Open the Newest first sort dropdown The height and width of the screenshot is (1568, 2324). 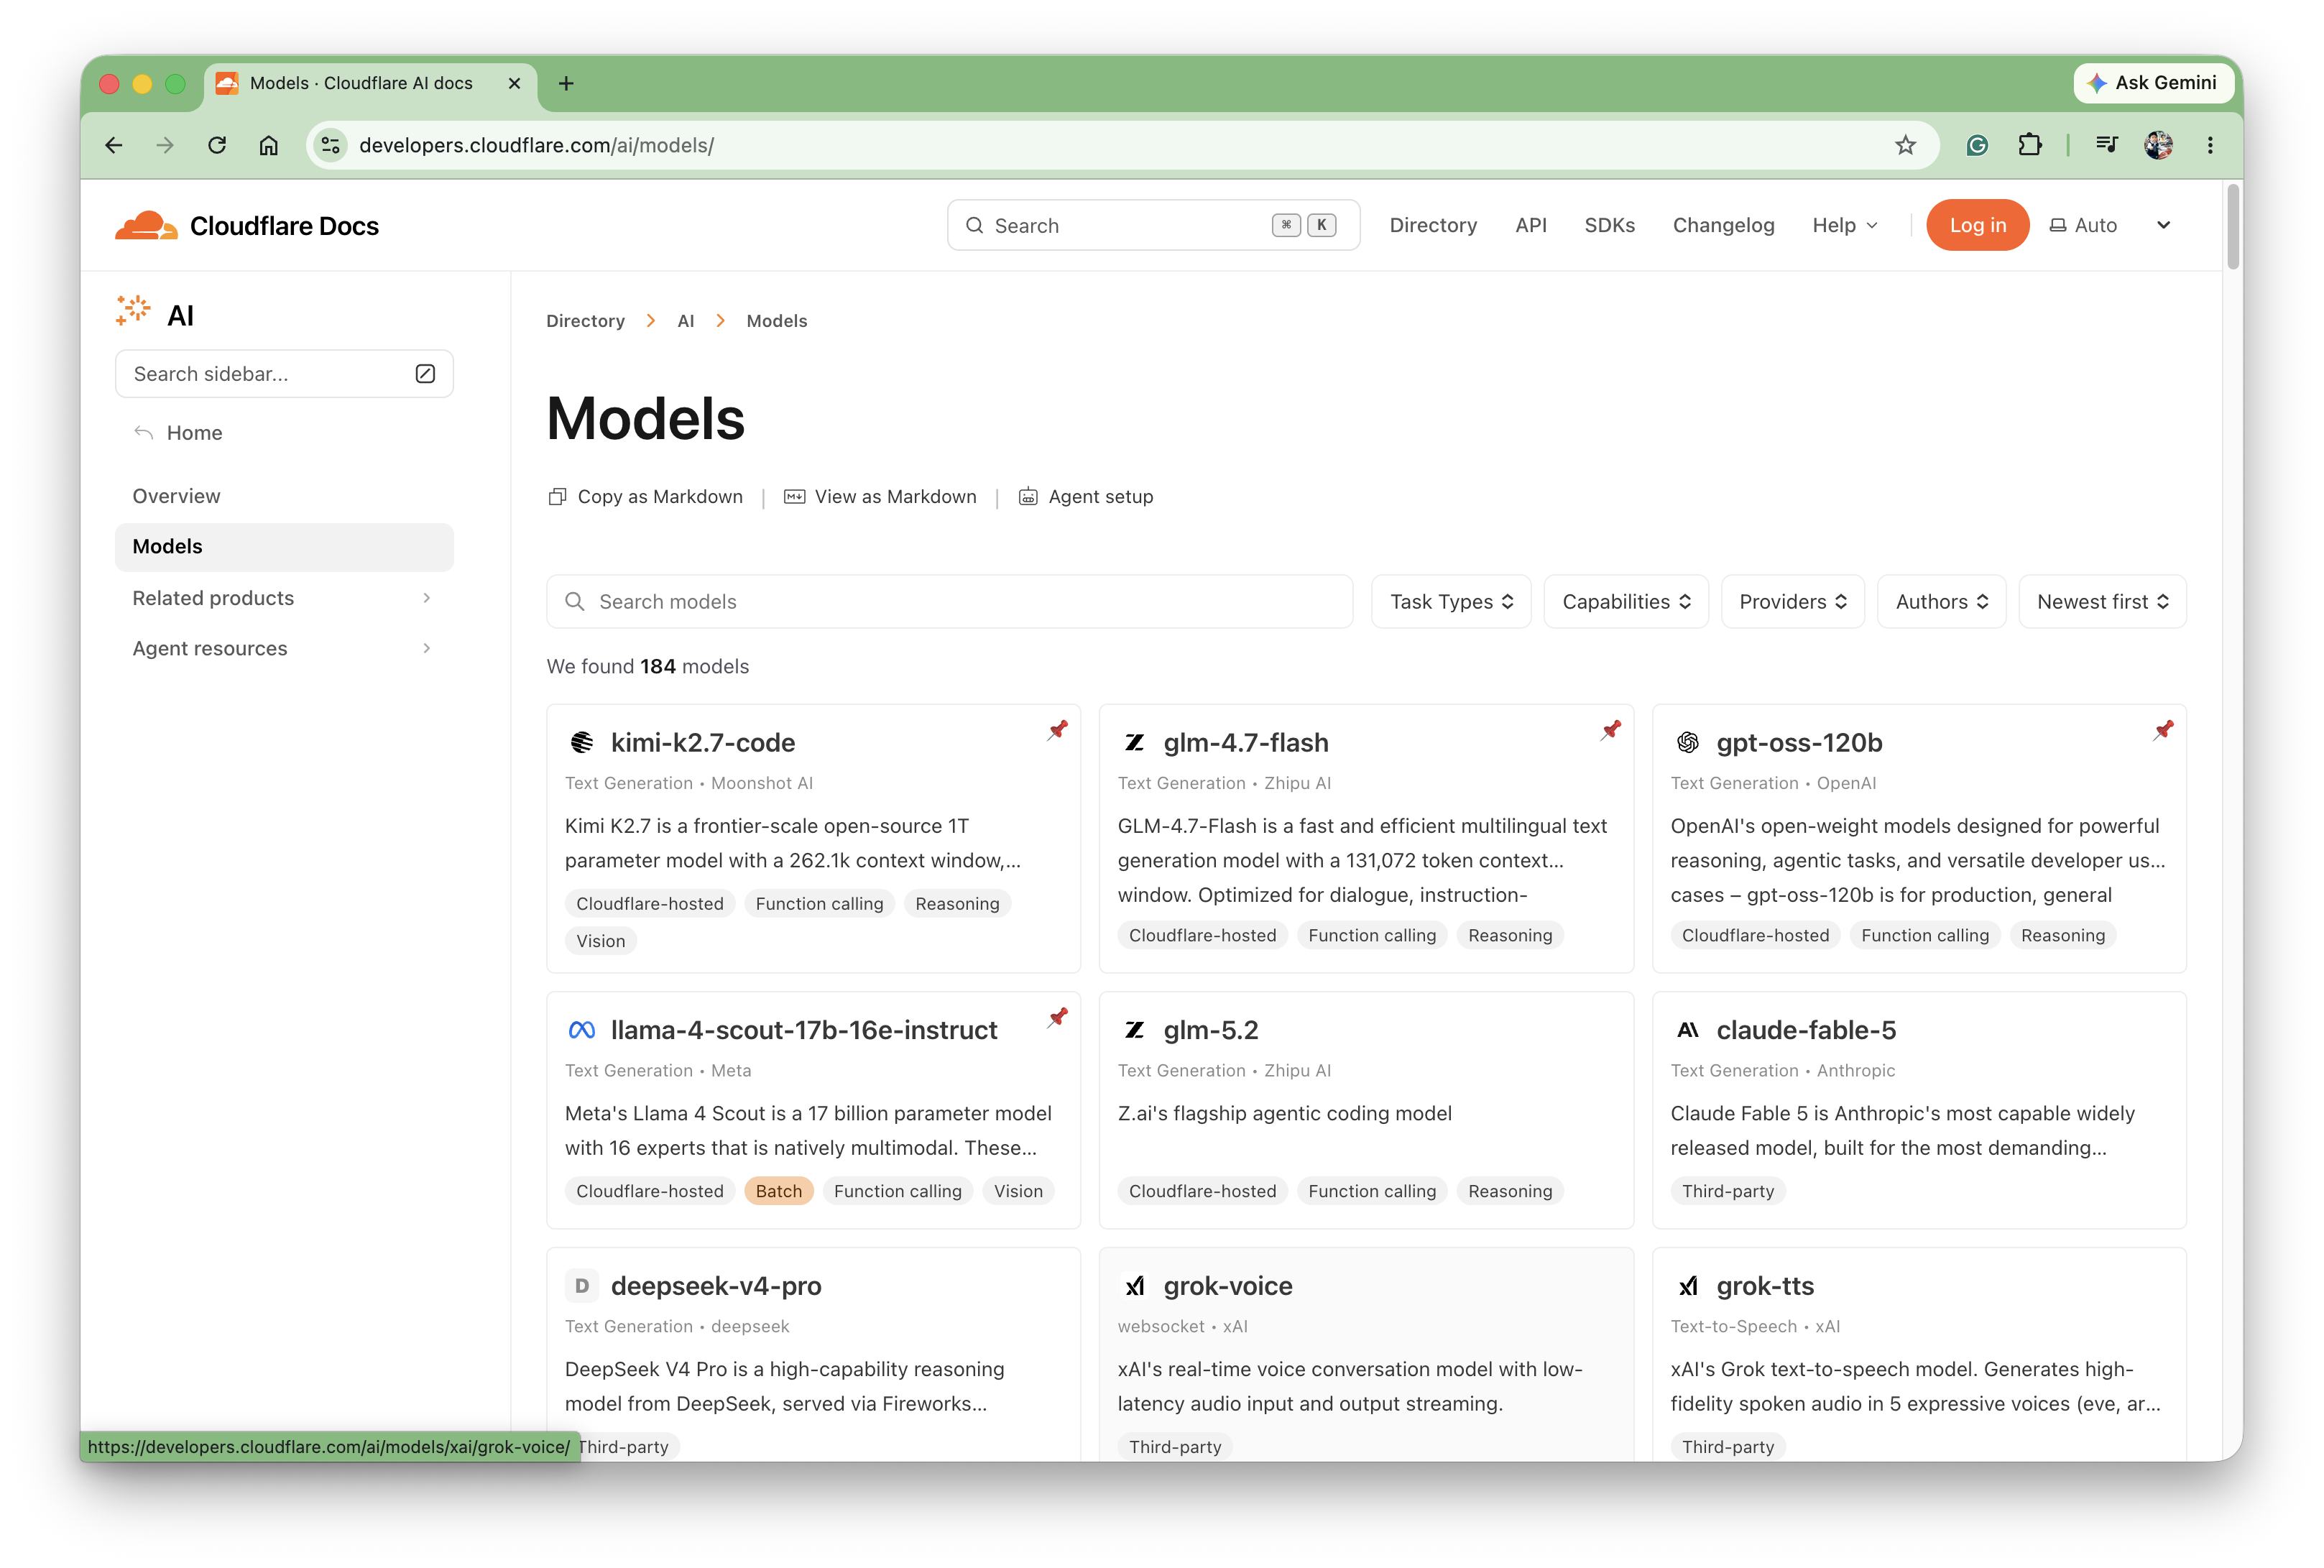[2102, 602]
